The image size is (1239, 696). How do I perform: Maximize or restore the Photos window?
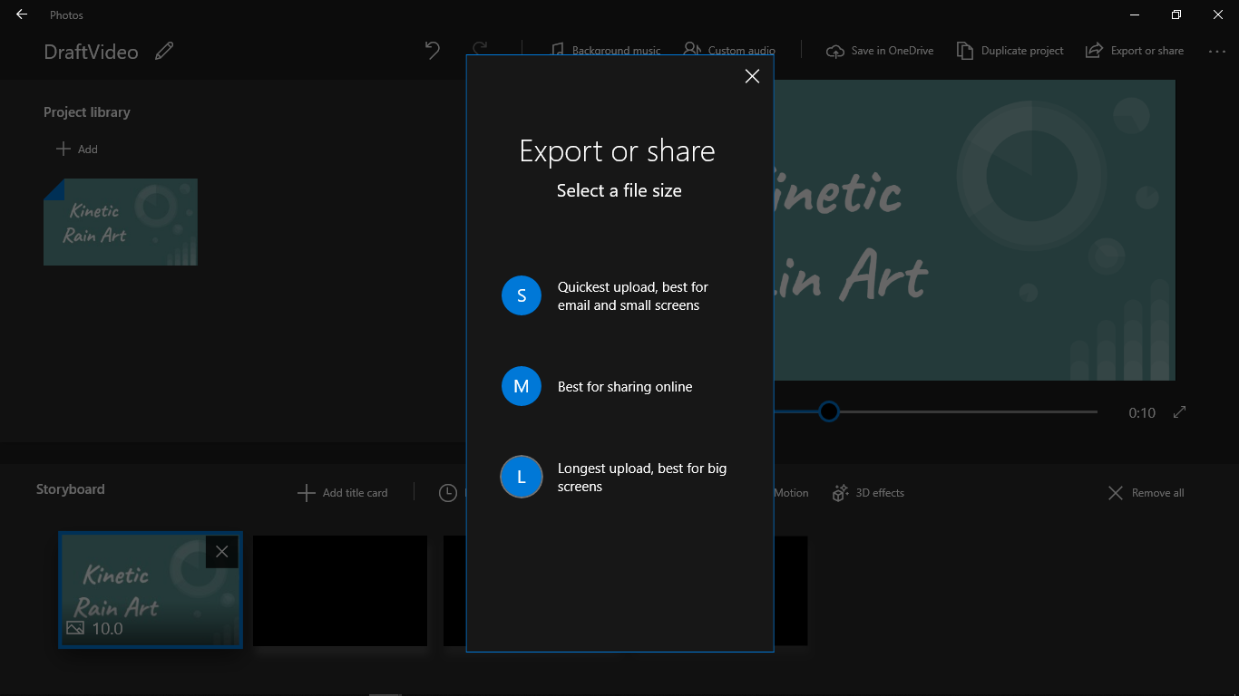(x=1176, y=14)
